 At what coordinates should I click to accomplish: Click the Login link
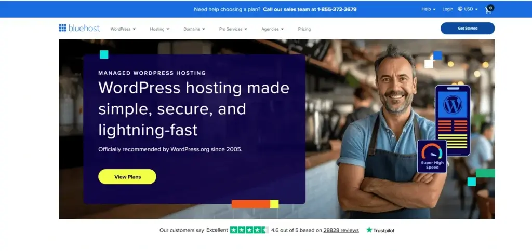pyautogui.click(x=447, y=9)
